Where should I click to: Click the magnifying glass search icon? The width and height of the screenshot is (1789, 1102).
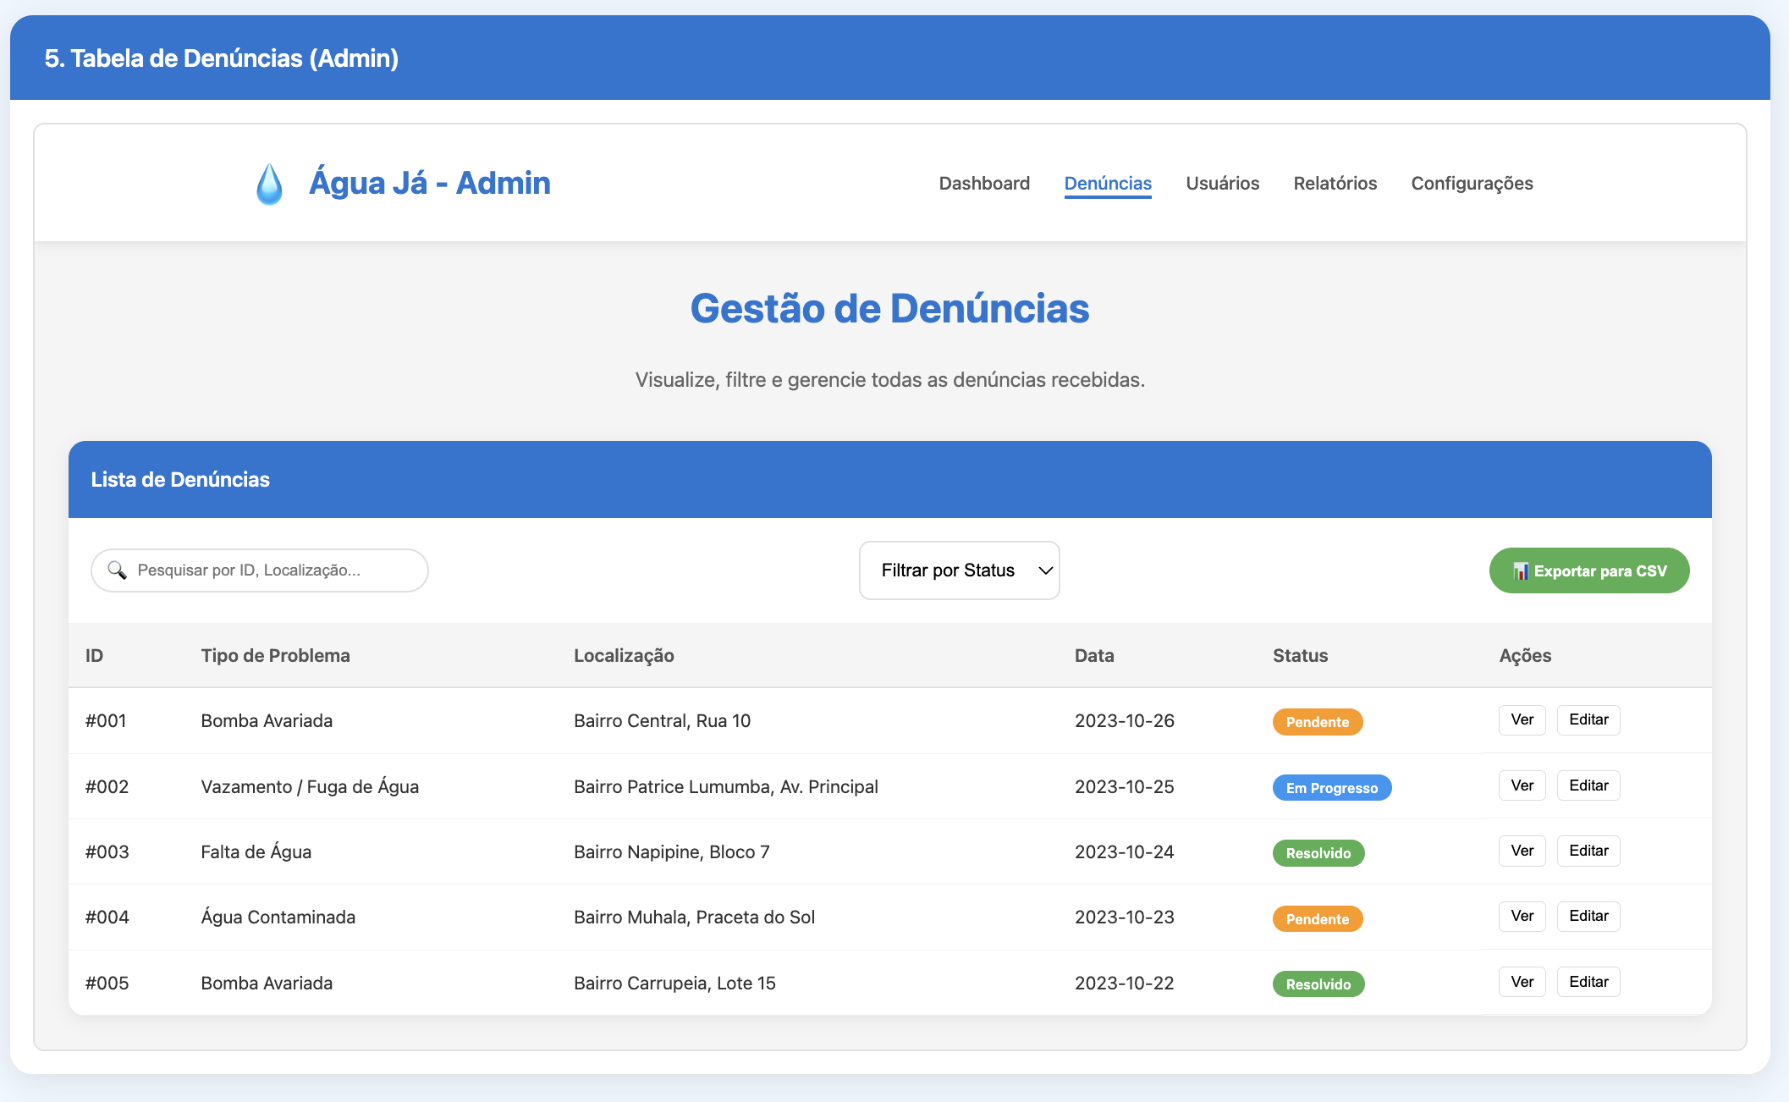tap(118, 570)
